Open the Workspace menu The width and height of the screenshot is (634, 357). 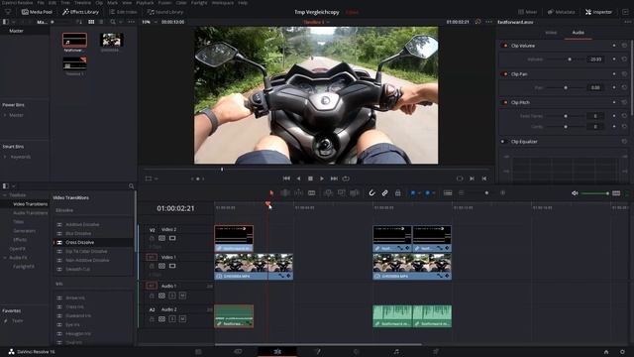[x=222, y=2]
